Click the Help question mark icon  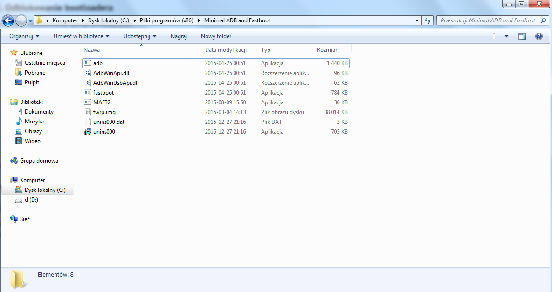click(539, 36)
